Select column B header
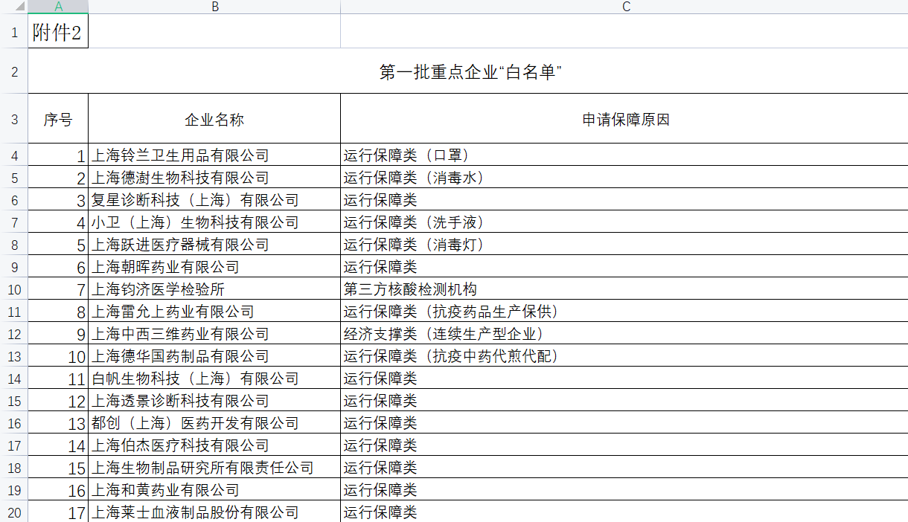 (x=214, y=7)
